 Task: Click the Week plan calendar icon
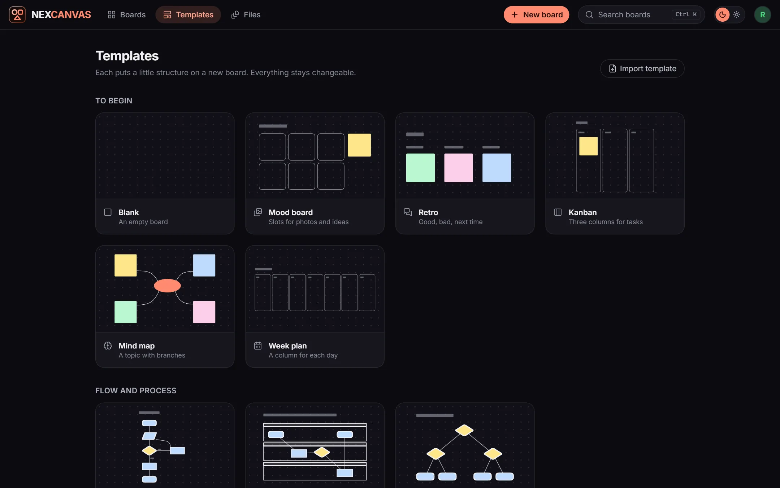[258, 346]
